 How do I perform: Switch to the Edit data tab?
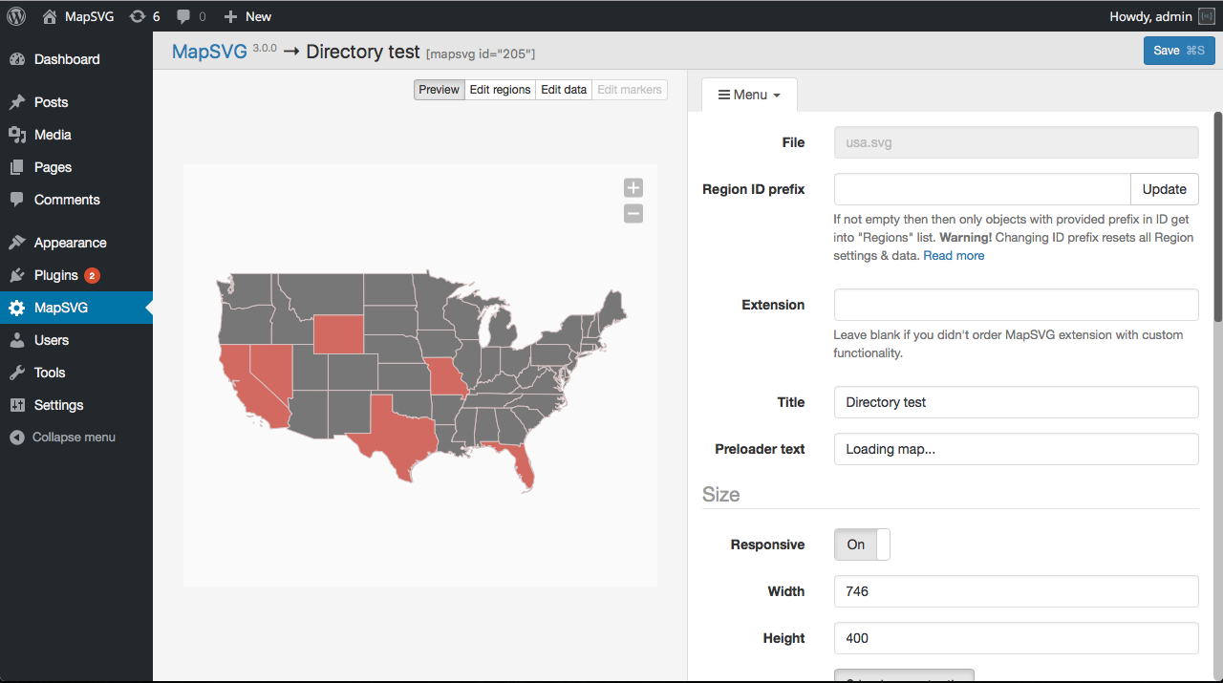[x=563, y=89]
